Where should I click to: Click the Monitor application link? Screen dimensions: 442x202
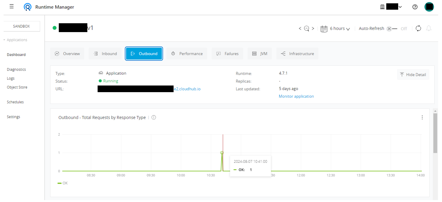tap(296, 96)
